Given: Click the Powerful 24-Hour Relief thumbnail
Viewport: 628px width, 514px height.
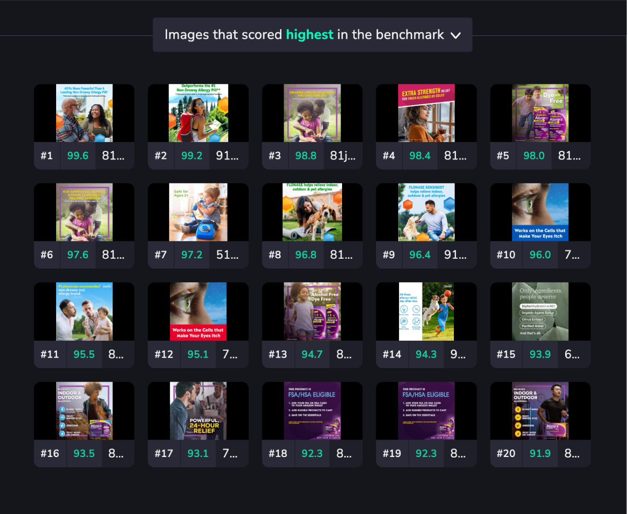Looking at the screenshot, I should click(198, 411).
